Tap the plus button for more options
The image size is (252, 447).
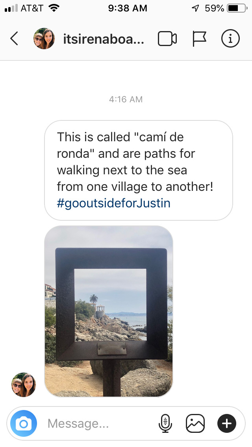(227, 424)
